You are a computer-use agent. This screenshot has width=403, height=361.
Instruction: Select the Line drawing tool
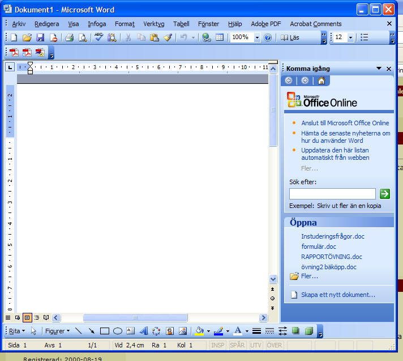pyautogui.click(x=78, y=331)
